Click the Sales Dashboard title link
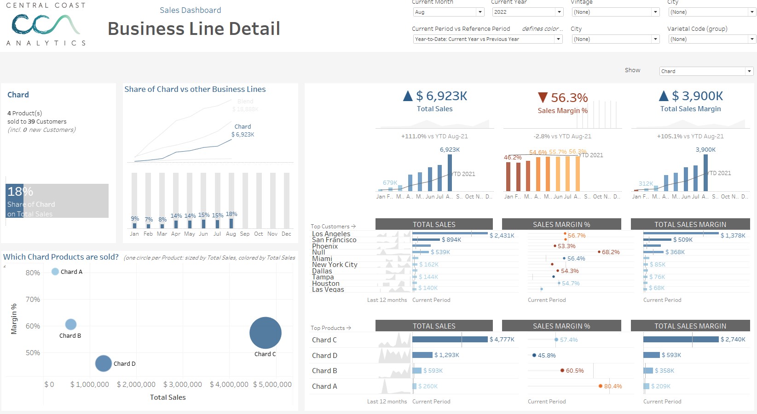 [x=191, y=10]
